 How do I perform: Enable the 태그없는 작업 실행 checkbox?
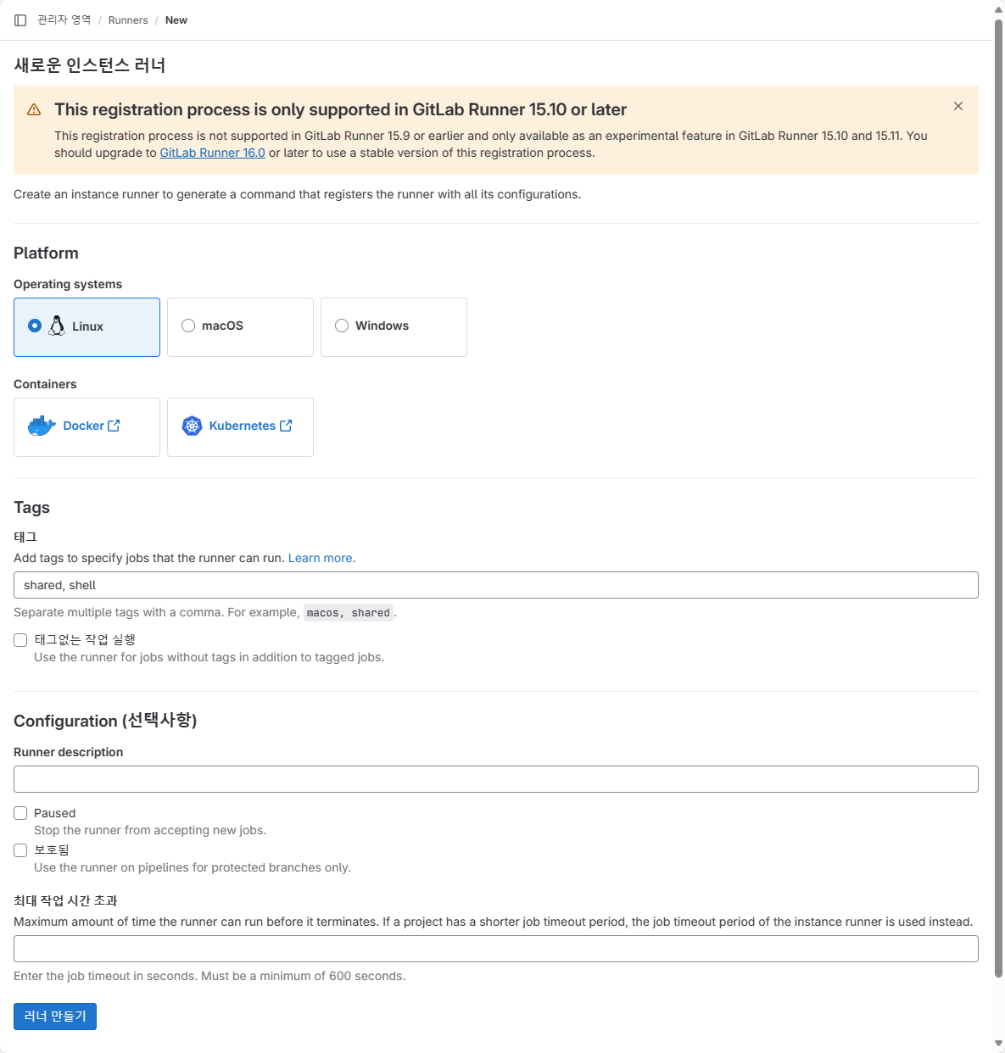[x=20, y=640]
